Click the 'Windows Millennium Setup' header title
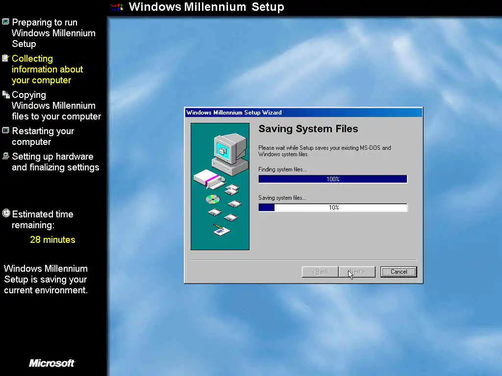This screenshot has width=502, height=376. point(206,7)
